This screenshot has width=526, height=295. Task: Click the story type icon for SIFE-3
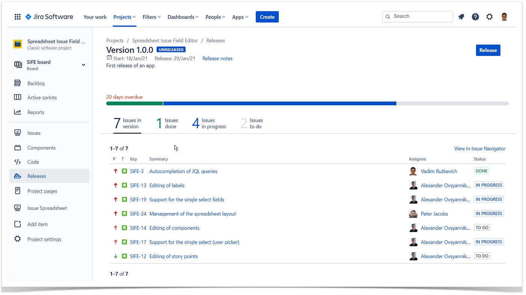124,171
